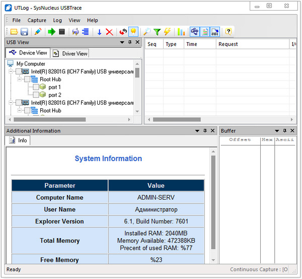Click the lightning bolt trigger icon
The height and width of the screenshot is (279, 302).
coord(167,32)
